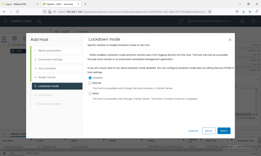Filter the Queued For column
261x156 pixels.
(x=201, y=140)
